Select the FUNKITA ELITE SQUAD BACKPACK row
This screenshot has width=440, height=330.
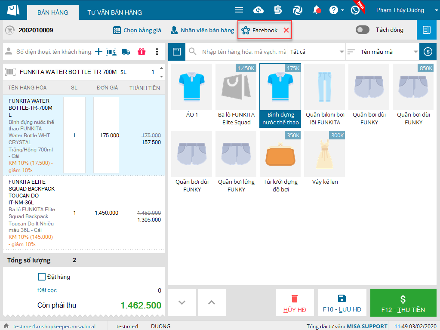point(83,213)
